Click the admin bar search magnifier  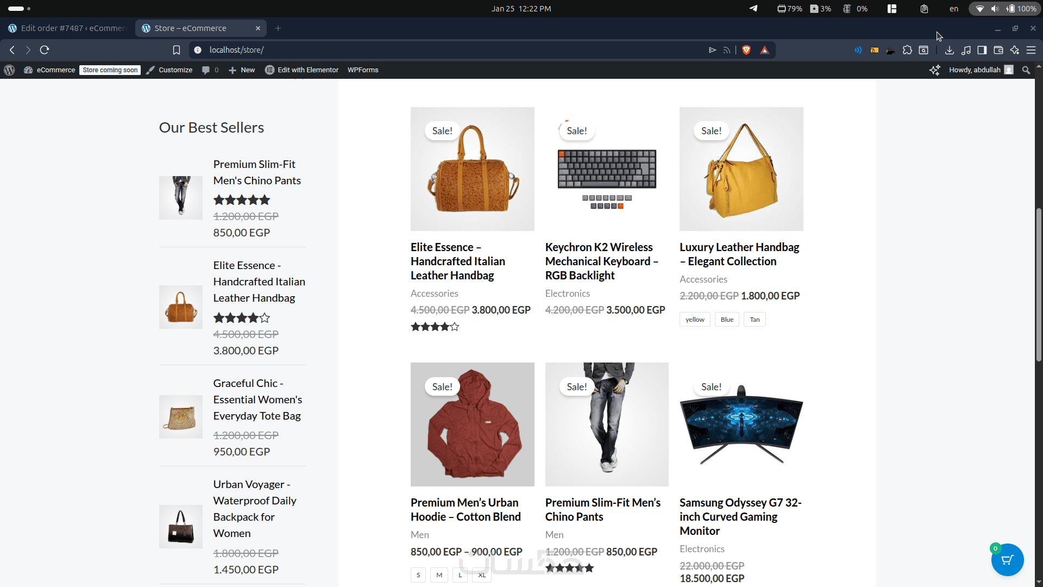[x=1026, y=70]
